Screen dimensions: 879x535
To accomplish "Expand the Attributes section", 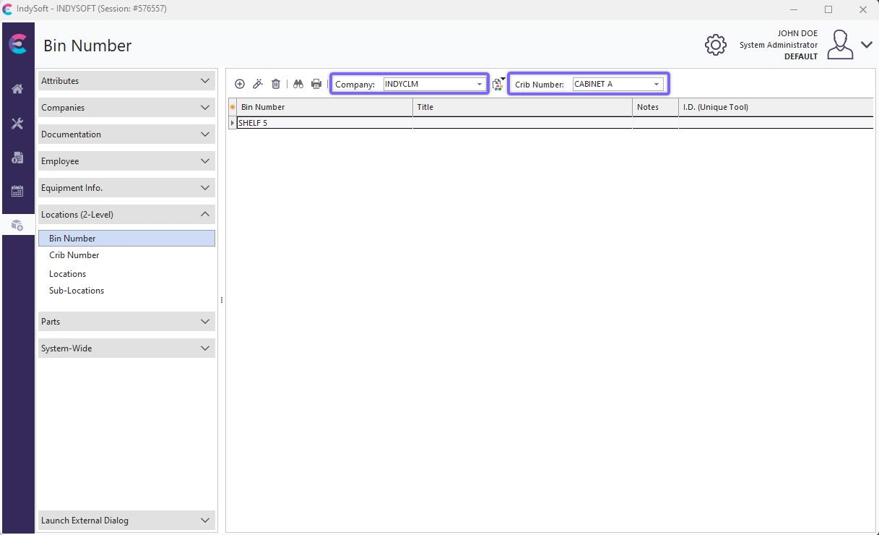I will tap(205, 81).
